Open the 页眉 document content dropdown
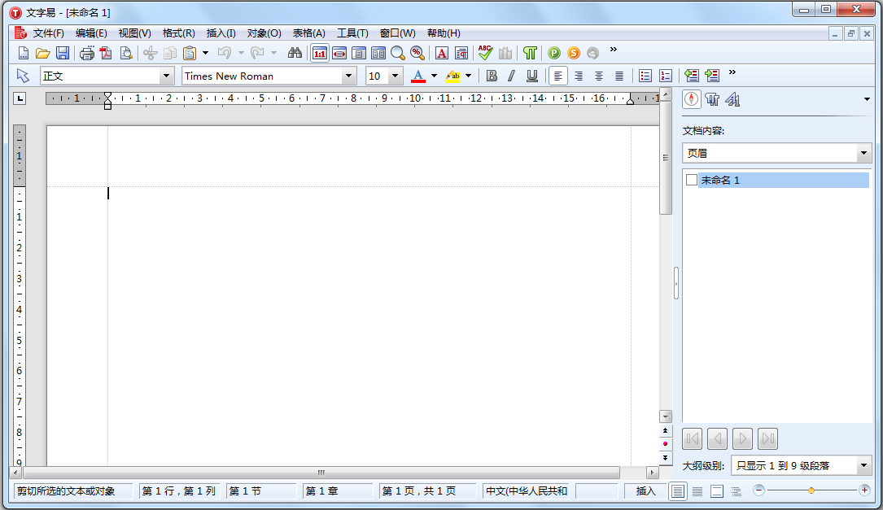Viewport: 883px width, 510px height. coord(863,153)
